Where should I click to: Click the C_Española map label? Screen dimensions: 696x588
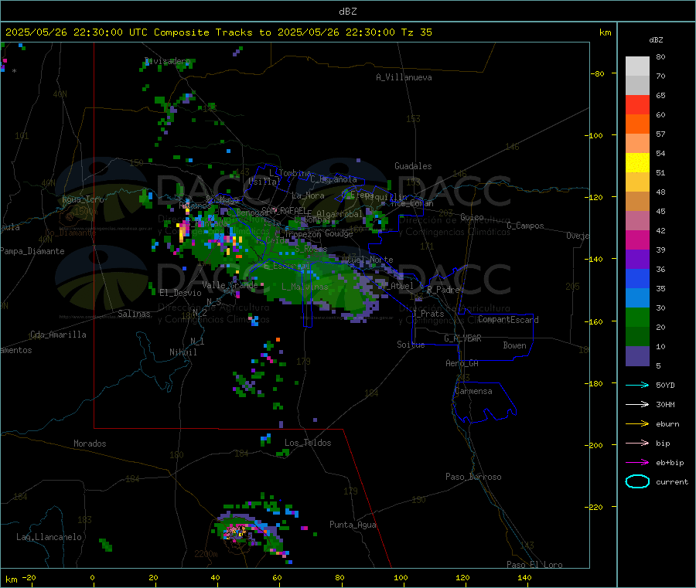(333, 179)
